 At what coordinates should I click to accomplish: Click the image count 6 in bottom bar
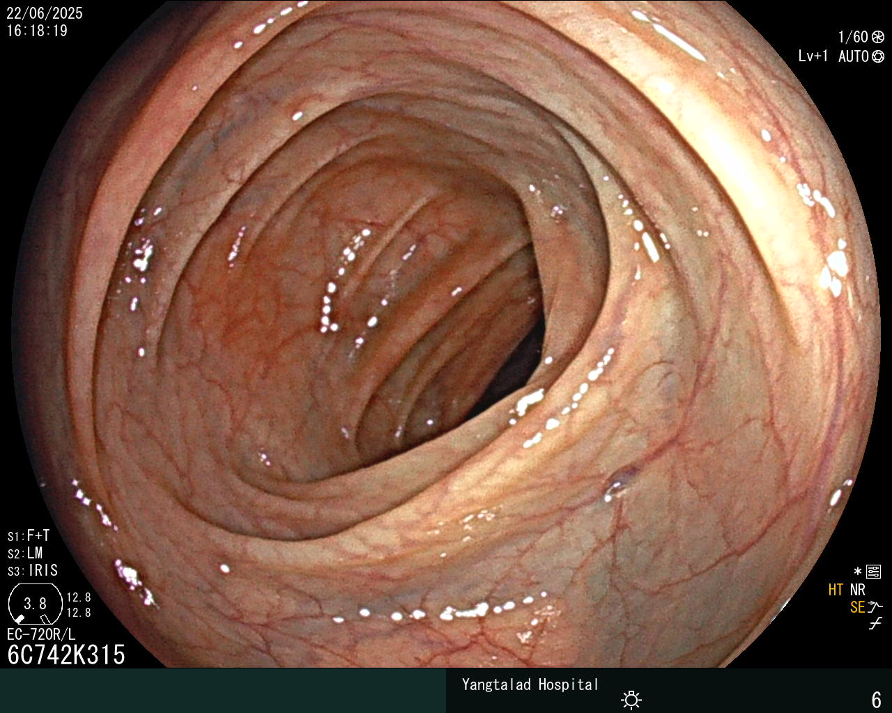[x=877, y=699]
